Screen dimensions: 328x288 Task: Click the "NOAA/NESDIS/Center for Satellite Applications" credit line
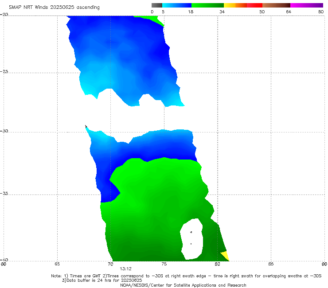click(x=183, y=285)
